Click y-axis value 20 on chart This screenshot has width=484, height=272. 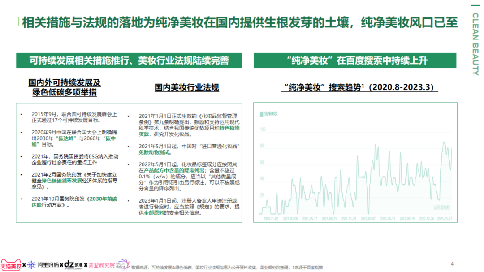262,195
